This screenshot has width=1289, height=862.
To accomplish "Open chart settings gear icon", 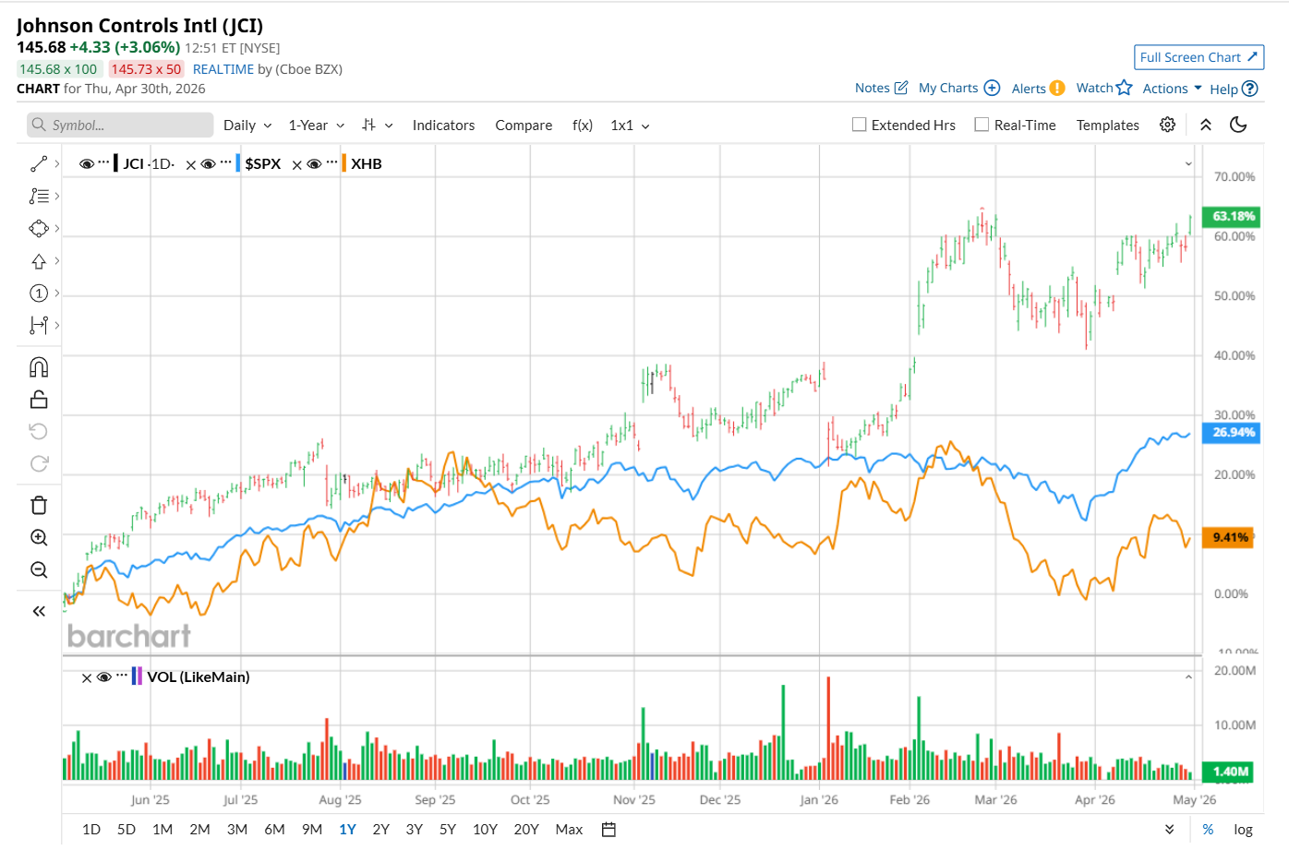I will [x=1167, y=125].
